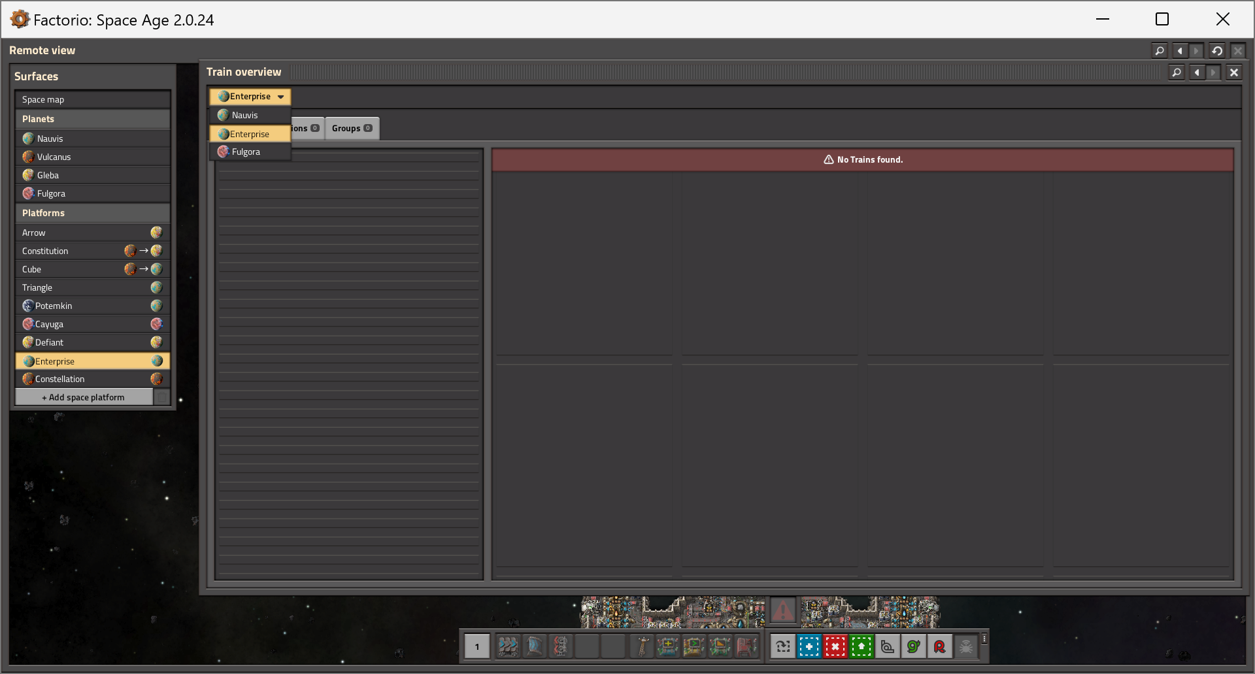Click the 'No Trains found.' warning banner
1255x674 pixels.
863,160
